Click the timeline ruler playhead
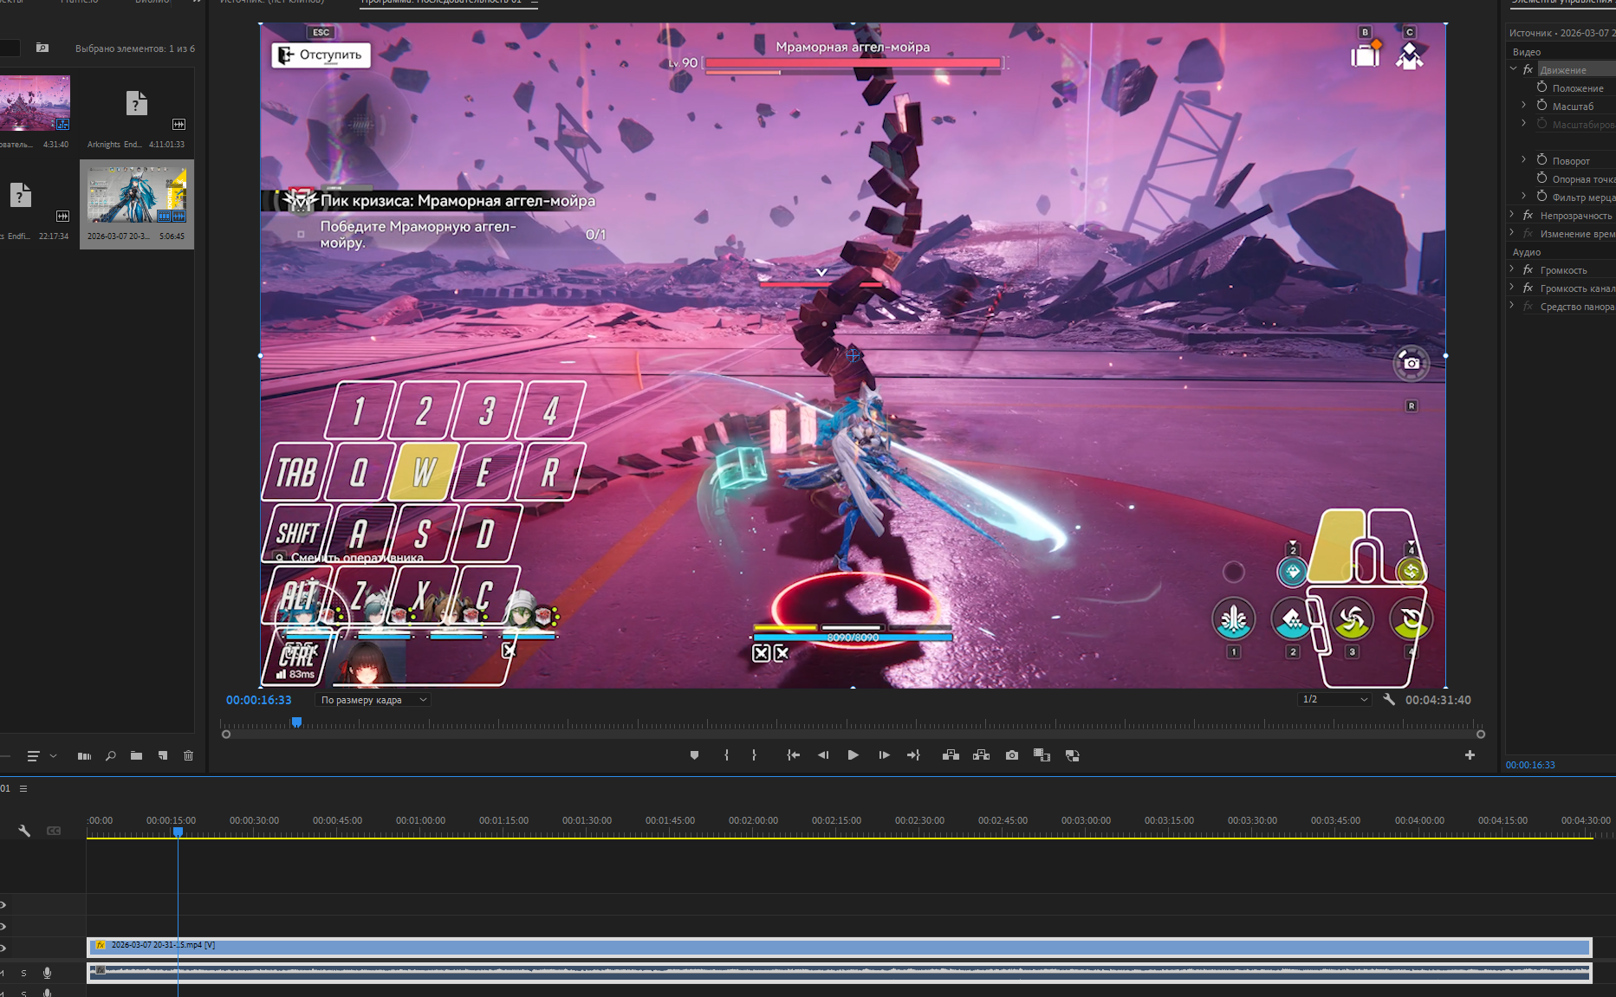 click(x=178, y=832)
